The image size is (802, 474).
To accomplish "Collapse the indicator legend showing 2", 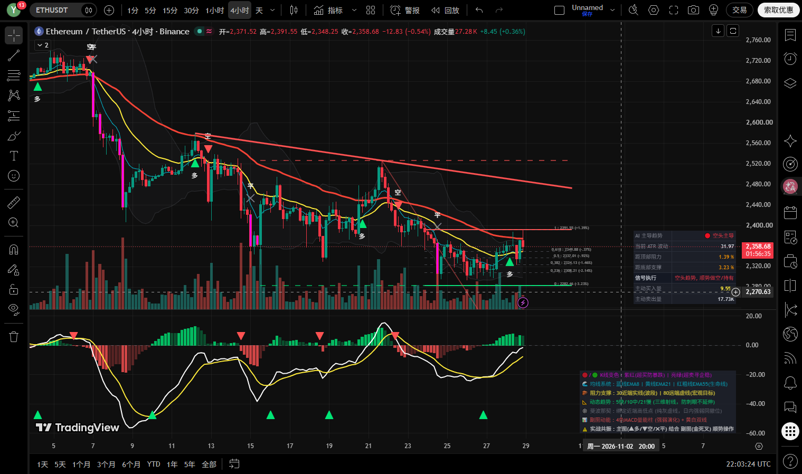I will (x=43, y=45).
